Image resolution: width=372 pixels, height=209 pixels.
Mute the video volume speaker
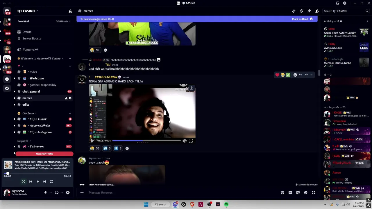(x=185, y=141)
